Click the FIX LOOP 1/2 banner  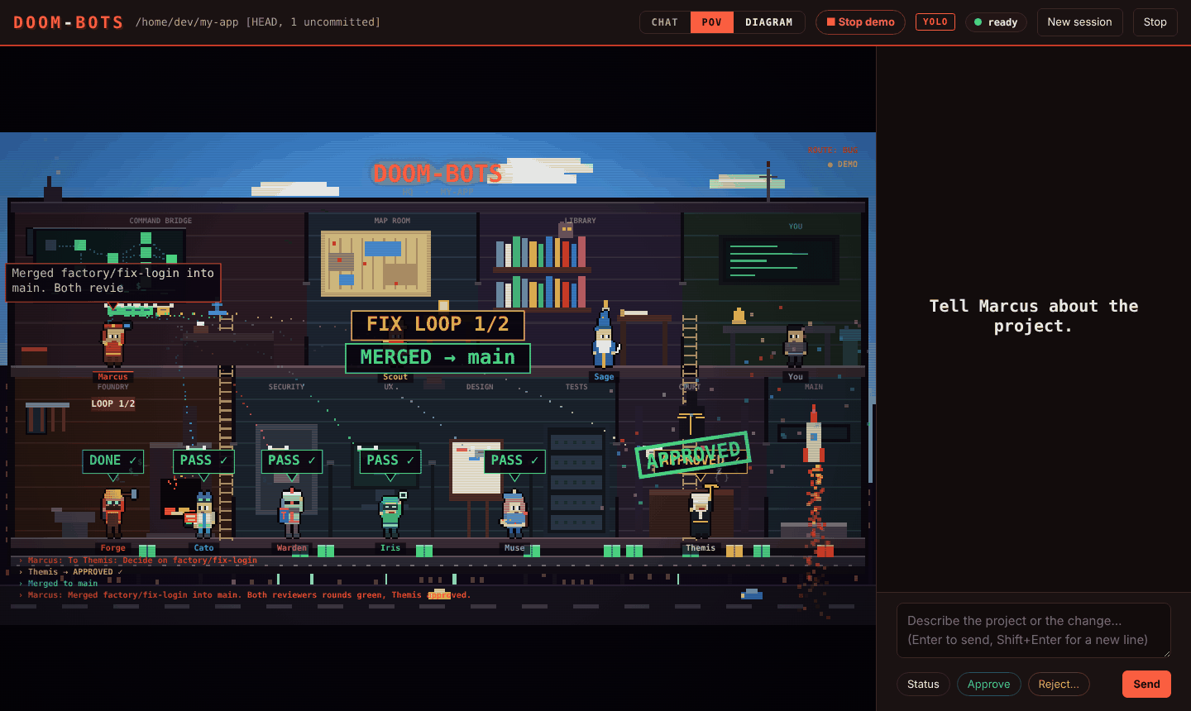pos(438,325)
